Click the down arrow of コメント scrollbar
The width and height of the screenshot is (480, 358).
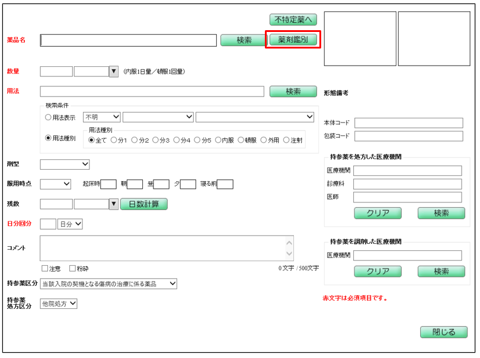tap(289, 254)
